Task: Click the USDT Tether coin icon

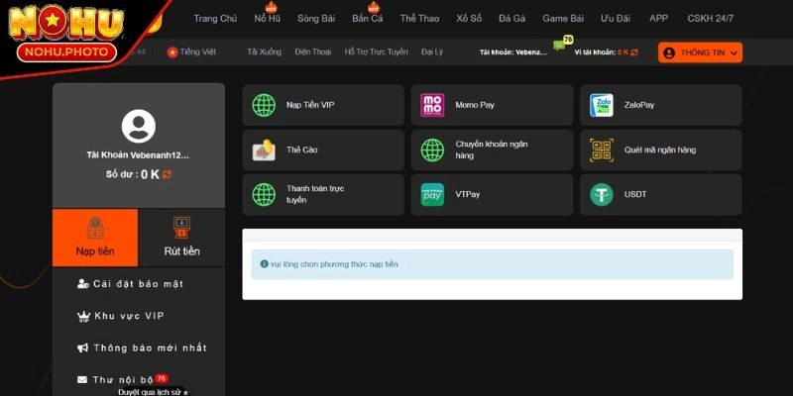Action: (x=602, y=194)
